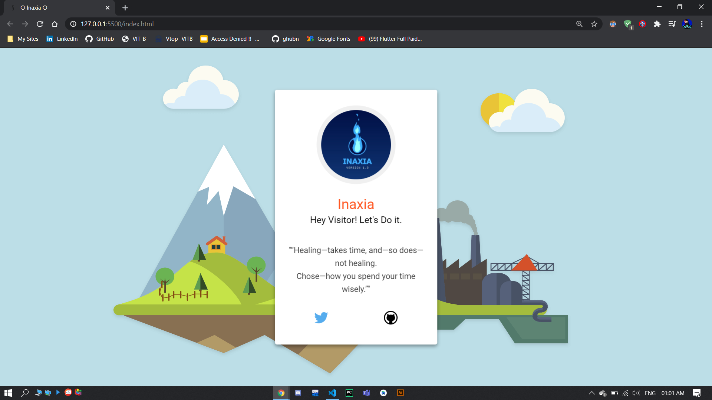This screenshot has width=712, height=400.
Task: Open the zoom magnifier in address bar
Action: (579, 24)
